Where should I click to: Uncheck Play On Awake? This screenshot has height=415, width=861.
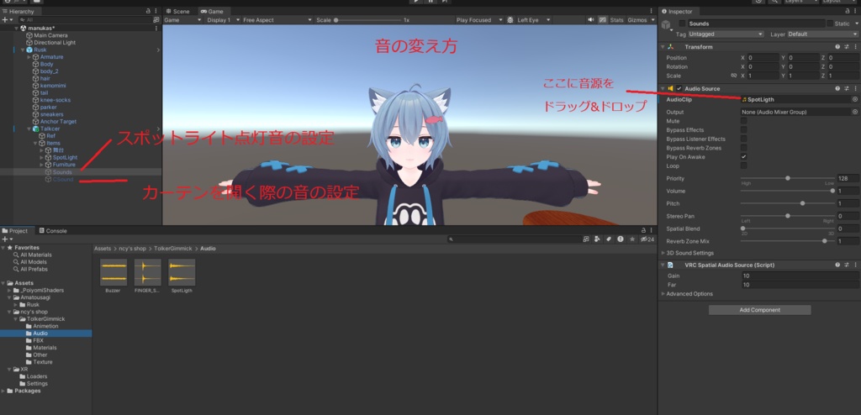coord(743,157)
